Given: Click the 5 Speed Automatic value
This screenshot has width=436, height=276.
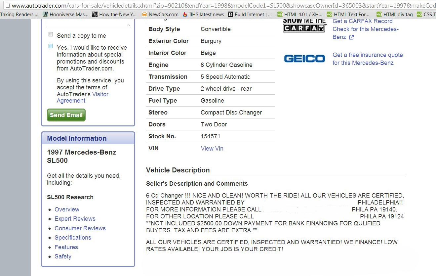Looking at the screenshot, I should [225, 77].
